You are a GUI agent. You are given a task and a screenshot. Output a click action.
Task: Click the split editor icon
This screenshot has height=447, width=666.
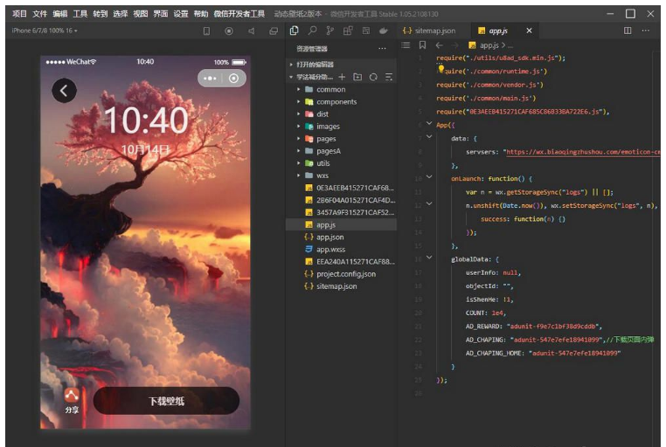628,31
